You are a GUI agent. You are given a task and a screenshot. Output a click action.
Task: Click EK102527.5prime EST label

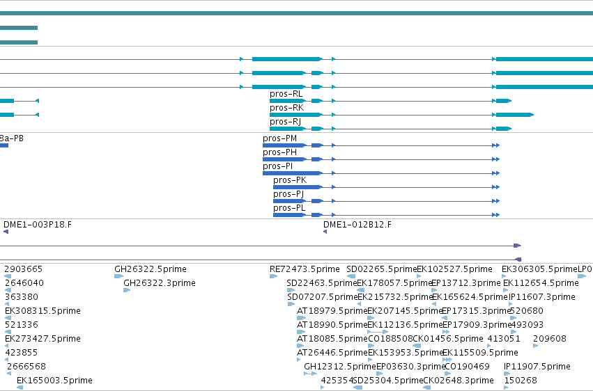454,269
